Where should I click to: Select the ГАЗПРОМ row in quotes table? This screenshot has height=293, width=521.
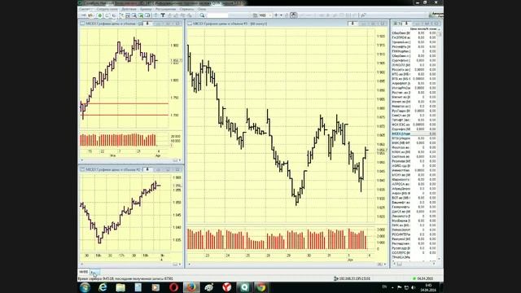(414, 37)
